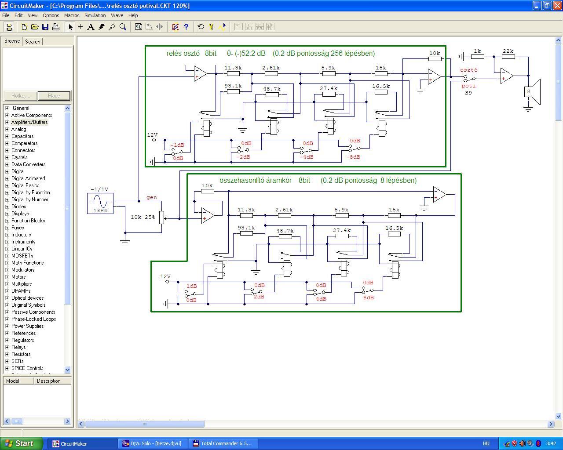563x450 pixels.
Task: Toggle the 1dB/0dB switch in lower circuit
Action: (x=191, y=293)
